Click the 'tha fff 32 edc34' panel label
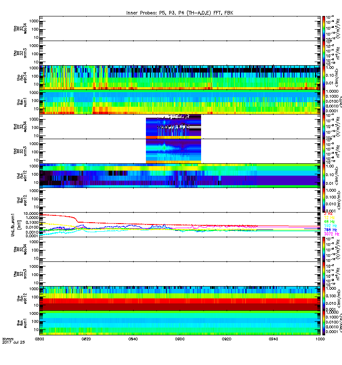 point(20,28)
